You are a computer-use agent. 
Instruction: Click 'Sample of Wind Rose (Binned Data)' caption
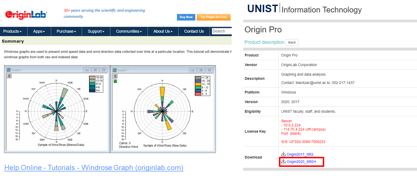61,145
